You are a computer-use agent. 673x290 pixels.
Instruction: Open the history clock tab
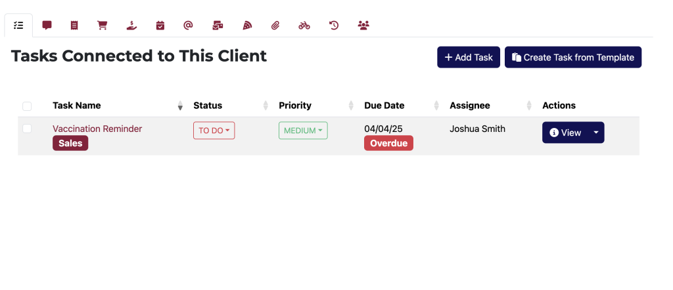point(334,26)
